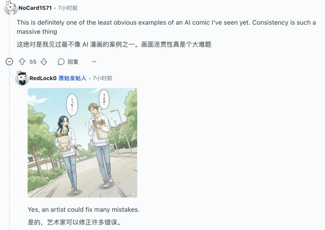Click the speech bubble reply icon
This screenshot has height=230, width=325.
tap(61, 61)
